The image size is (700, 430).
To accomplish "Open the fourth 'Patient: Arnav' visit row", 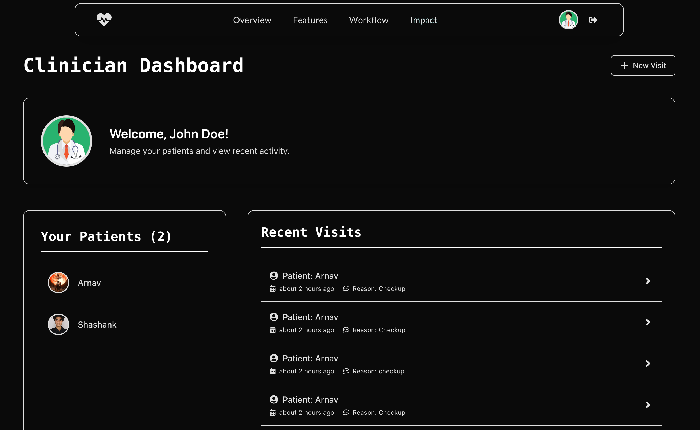I will [310, 399].
